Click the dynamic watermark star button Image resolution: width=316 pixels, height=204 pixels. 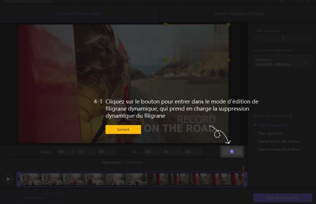pos(232,152)
